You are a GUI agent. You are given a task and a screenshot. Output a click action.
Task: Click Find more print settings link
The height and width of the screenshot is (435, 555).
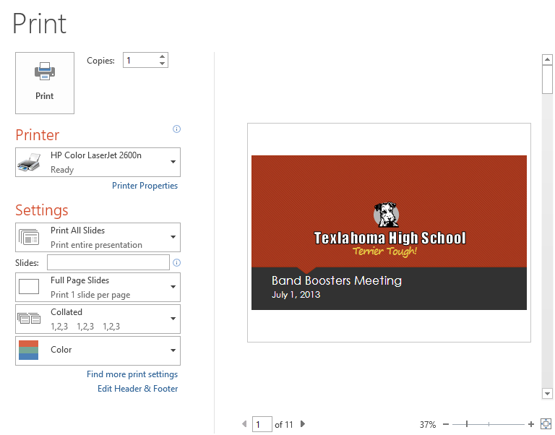[x=132, y=374]
